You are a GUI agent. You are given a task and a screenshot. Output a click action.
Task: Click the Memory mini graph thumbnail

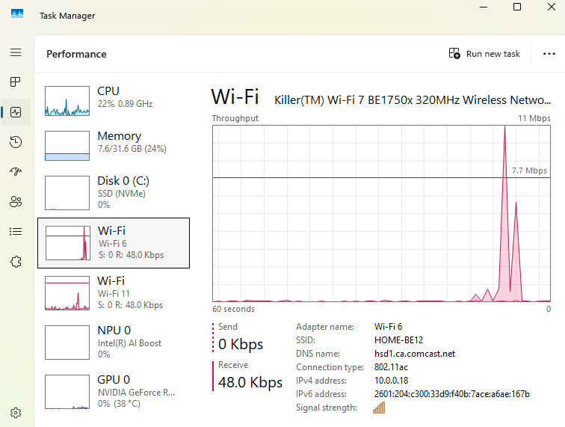point(67,146)
